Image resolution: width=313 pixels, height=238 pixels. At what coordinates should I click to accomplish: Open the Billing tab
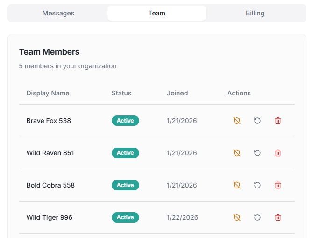pyautogui.click(x=255, y=13)
